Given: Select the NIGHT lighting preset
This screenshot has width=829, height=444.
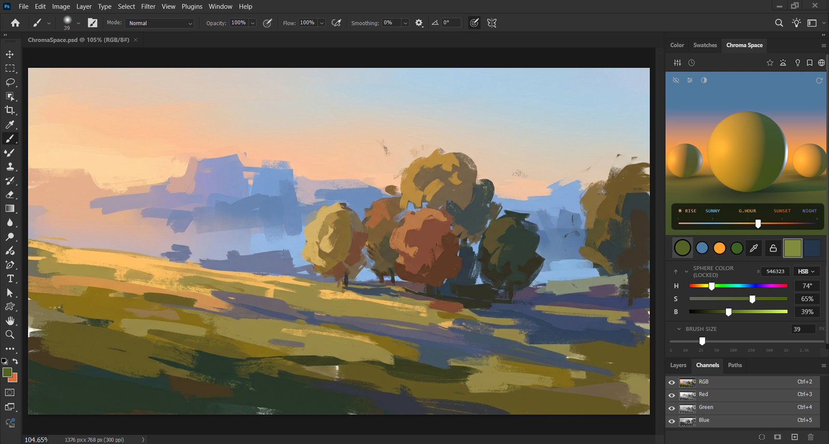Looking at the screenshot, I should click(x=809, y=211).
